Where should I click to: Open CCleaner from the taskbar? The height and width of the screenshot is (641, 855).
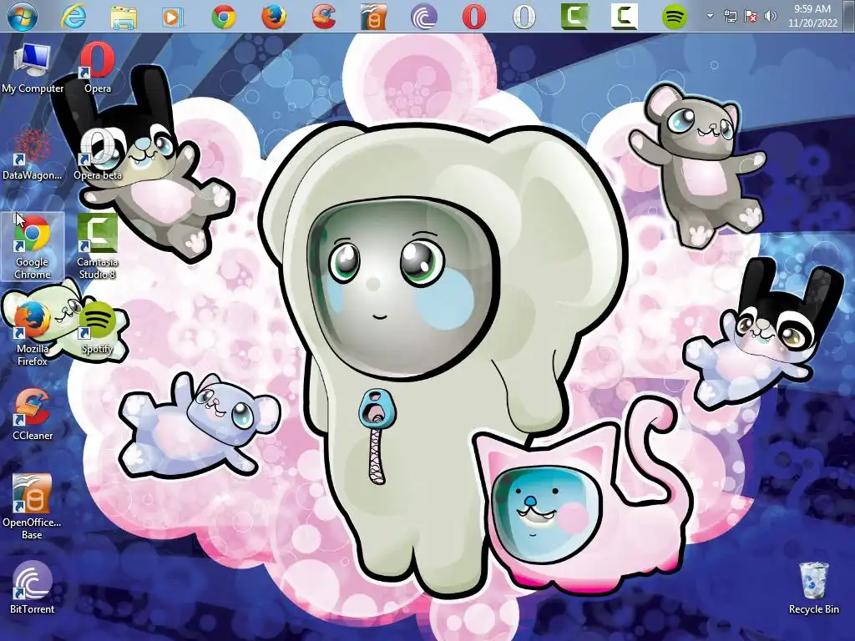pyautogui.click(x=324, y=17)
